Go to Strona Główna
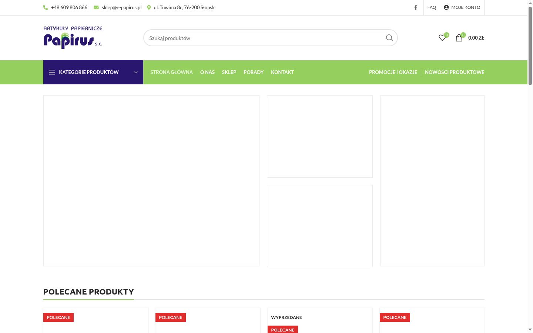 click(x=171, y=72)
